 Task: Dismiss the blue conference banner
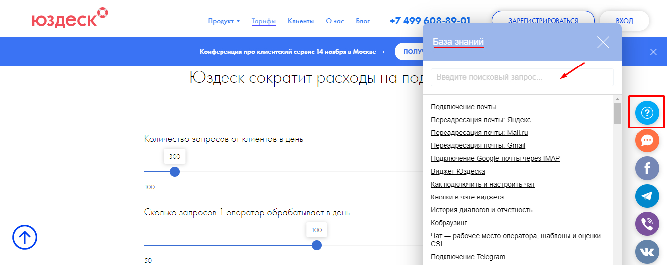pyautogui.click(x=653, y=52)
